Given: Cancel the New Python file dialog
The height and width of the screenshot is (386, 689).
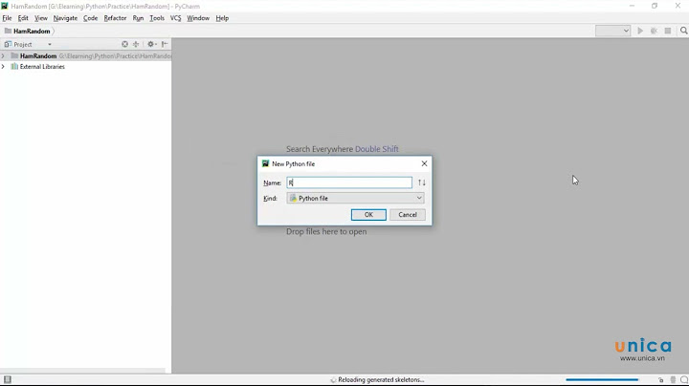Looking at the screenshot, I should 408,214.
